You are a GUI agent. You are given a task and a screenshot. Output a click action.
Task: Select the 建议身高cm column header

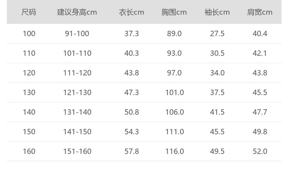pyautogui.click(x=77, y=12)
